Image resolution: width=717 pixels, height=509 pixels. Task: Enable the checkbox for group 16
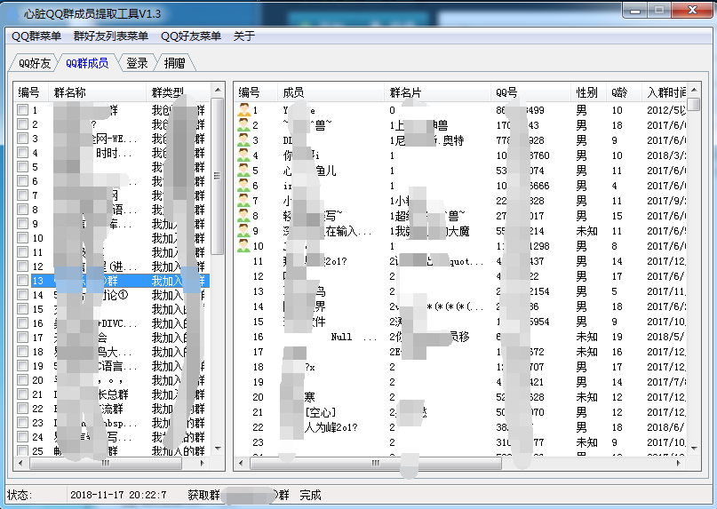coord(22,322)
